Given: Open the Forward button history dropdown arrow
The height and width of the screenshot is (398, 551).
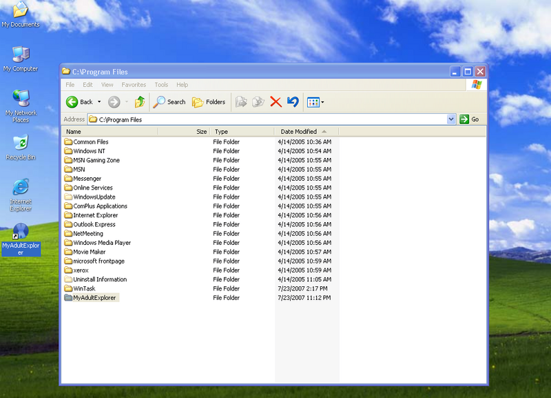Looking at the screenshot, I should (127, 102).
